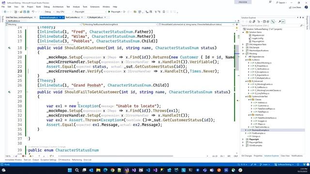Open the Test menu
The image size is (310, 174).
point(68,7)
